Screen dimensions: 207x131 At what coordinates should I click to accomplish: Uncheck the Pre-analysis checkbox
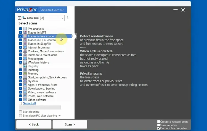pyautogui.click(x=20, y=29)
